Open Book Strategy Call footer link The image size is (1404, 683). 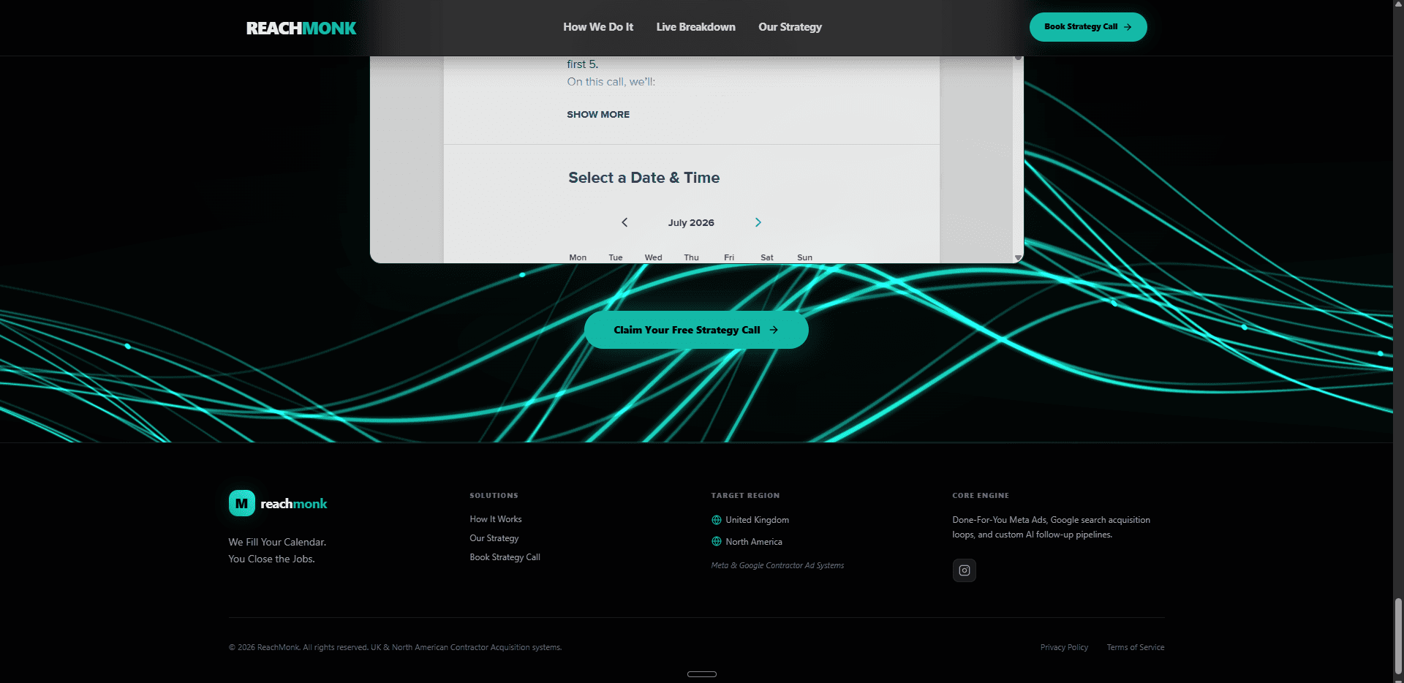click(x=505, y=557)
